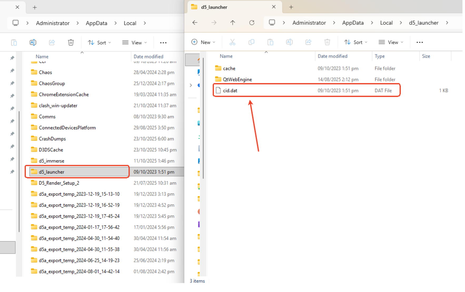Select the d5_immerse folder
This screenshot has width=465, height=292.
[52, 161]
